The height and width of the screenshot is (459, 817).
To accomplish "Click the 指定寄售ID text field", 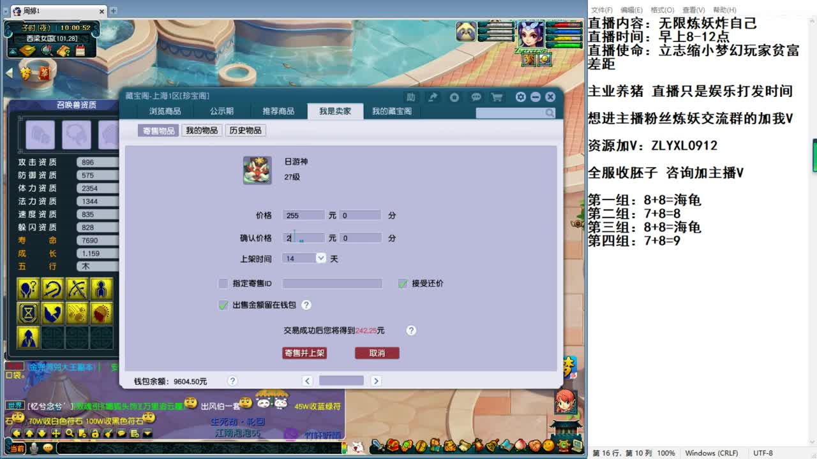I will (333, 284).
